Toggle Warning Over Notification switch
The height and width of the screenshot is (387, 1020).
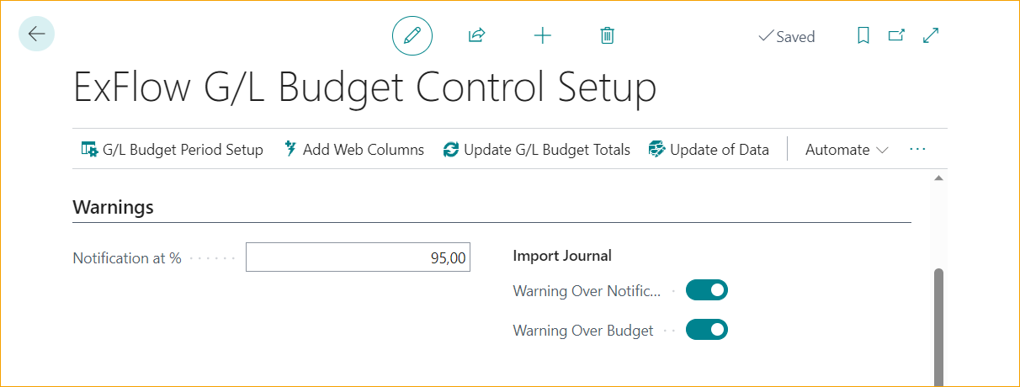707,290
